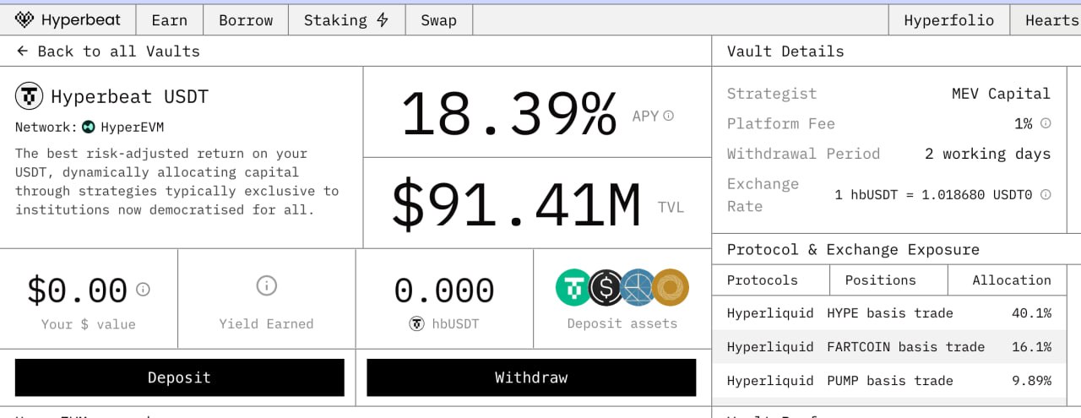Open the Platform Fee info icon
This screenshot has width=1081, height=418.
tap(1046, 123)
